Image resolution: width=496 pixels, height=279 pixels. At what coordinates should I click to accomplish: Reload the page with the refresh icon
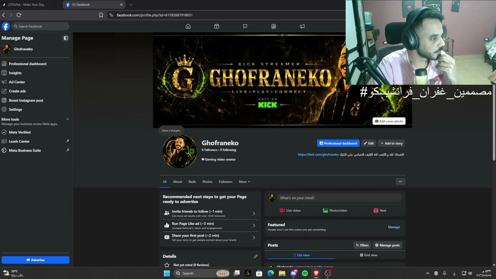[x=19, y=15]
